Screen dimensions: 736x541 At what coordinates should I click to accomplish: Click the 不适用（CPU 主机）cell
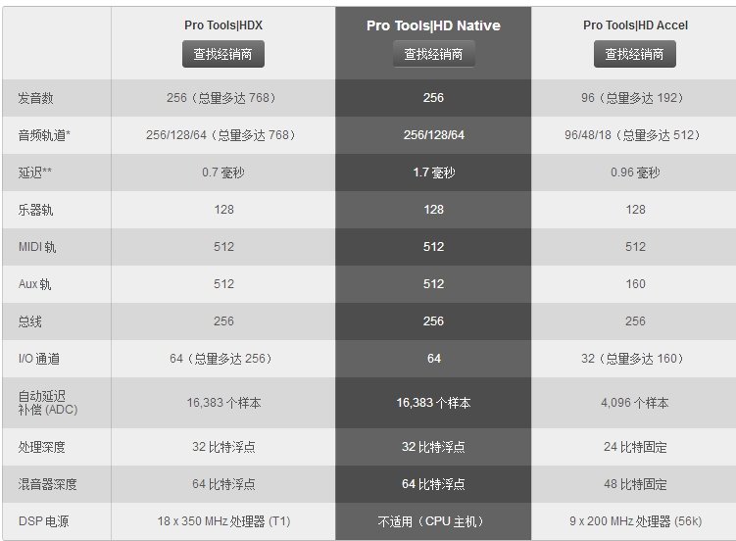click(433, 521)
